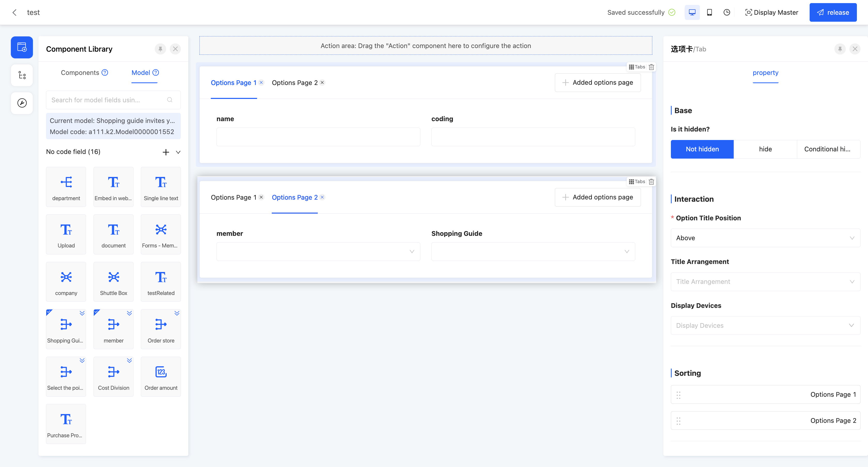The width and height of the screenshot is (868, 467).
Task: Click the release button
Action: (x=833, y=12)
